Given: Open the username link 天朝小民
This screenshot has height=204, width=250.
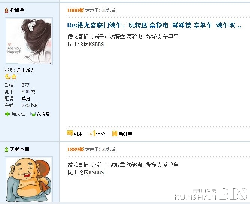Looking at the screenshot, I should coord(19,150).
